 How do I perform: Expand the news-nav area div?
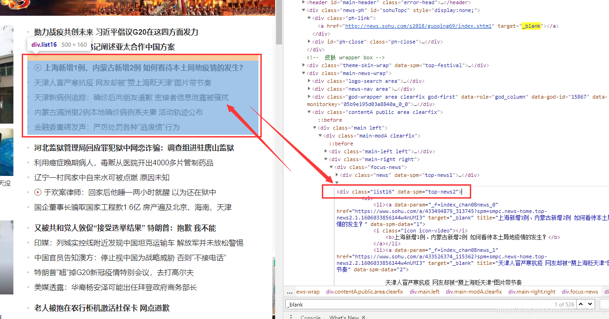pyautogui.click(x=309, y=89)
